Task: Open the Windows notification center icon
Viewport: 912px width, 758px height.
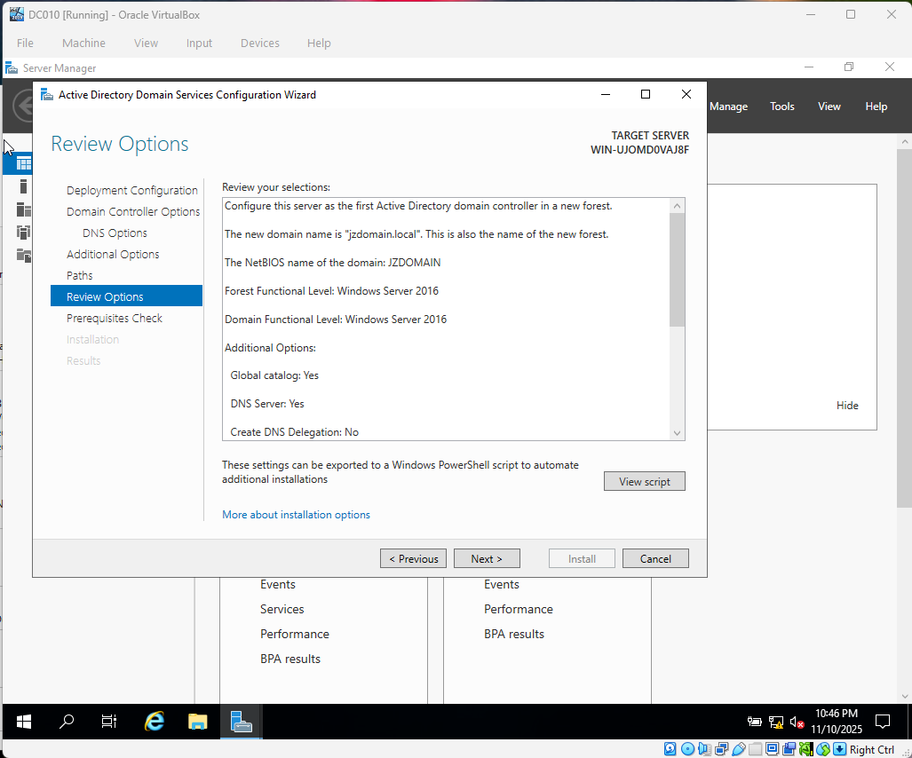Action: [883, 721]
